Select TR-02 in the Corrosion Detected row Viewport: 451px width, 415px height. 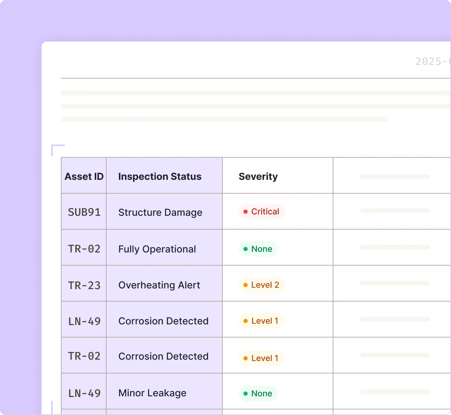coord(84,356)
